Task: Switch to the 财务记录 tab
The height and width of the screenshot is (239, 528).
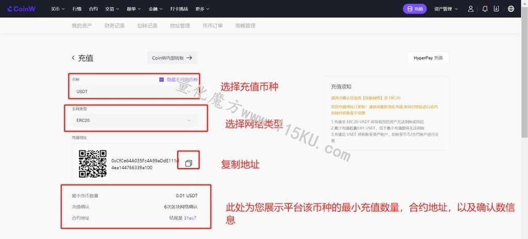Action: tap(114, 26)
